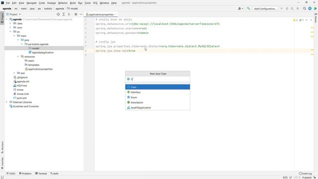The height and width of the screenshot is (179, 318).
Task: Expand External Libraries node
Action: click(x=6, y=102)
